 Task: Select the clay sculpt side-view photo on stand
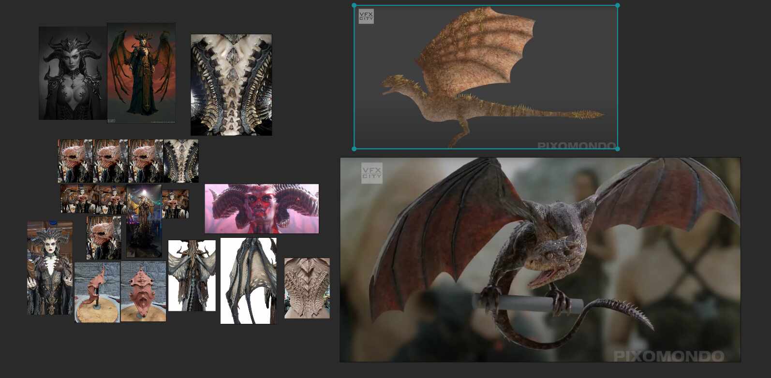coord(97,292)
